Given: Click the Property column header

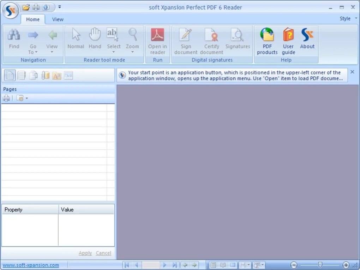Looking at the screenshot, I should 30,209.
